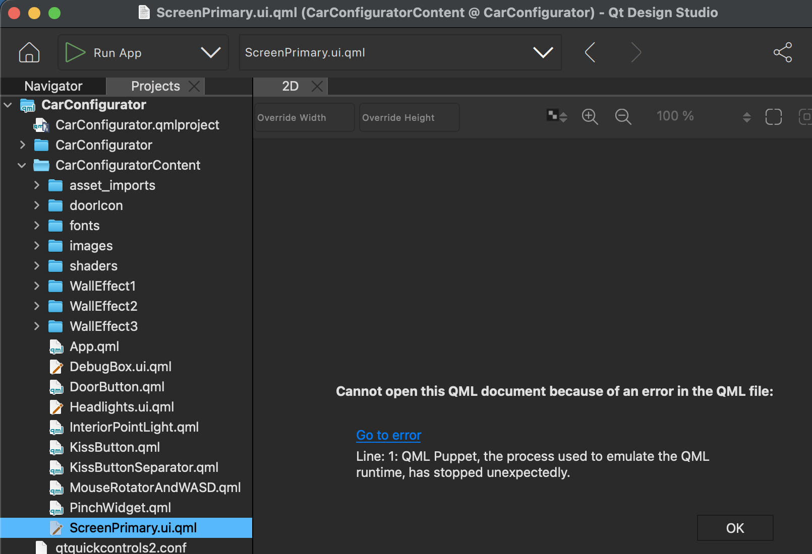
Task: Close the 2D view tab
Action: pos(317,86)
